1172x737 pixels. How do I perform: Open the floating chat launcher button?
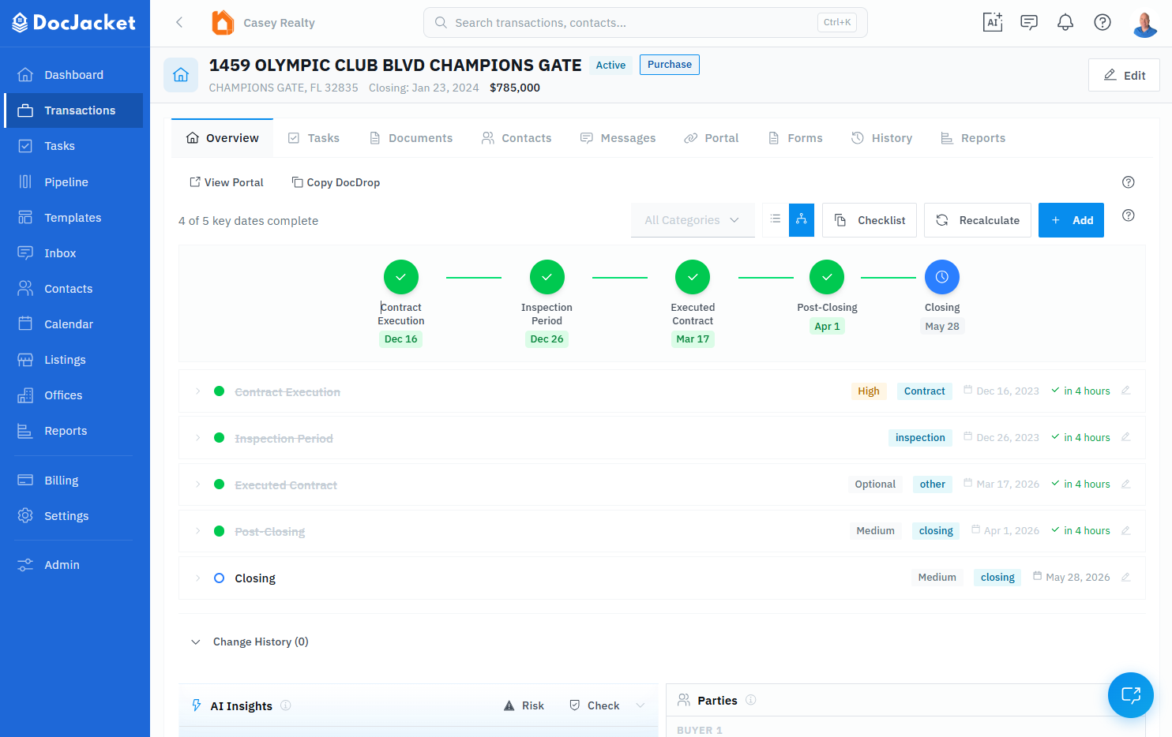[x=1130, y=694]
